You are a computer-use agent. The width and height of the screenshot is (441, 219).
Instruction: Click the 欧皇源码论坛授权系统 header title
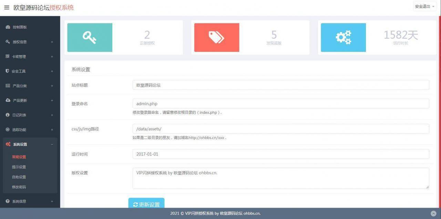(43, 7)
